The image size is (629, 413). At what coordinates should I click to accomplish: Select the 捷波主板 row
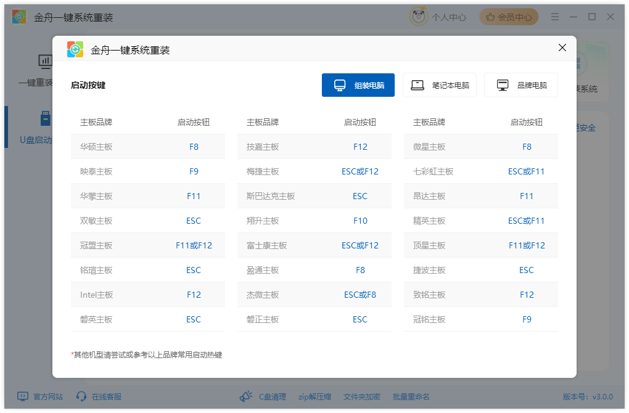pyautogui.click(x=480, y=270)
